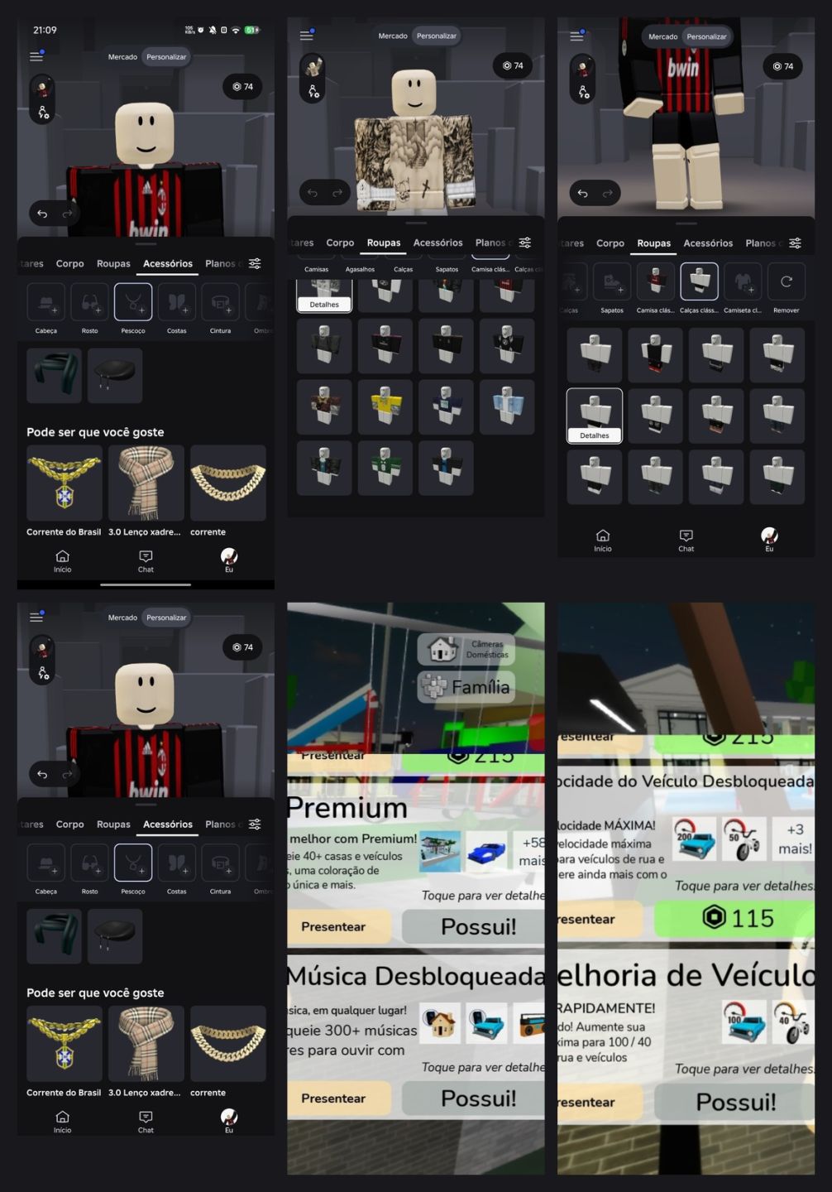
Task: Click Possui! under the Premium pass
Action: pyautogui.click(x=473, y=927)
